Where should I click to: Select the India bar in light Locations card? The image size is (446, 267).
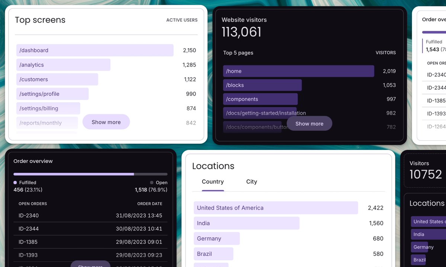click(246, 223)
